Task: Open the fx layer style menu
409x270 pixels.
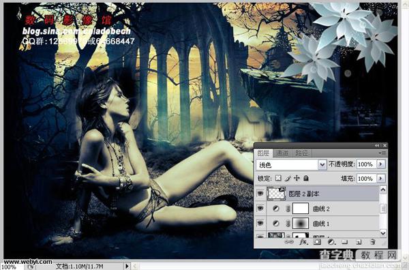Action: click(x=303, y=242)
